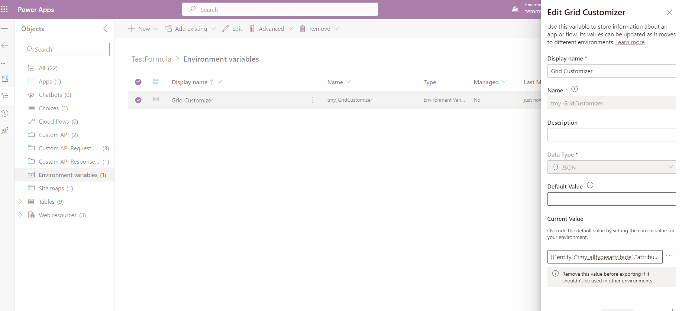
Task: Edit the Current Value JSON field
Action: click(605, 257)
